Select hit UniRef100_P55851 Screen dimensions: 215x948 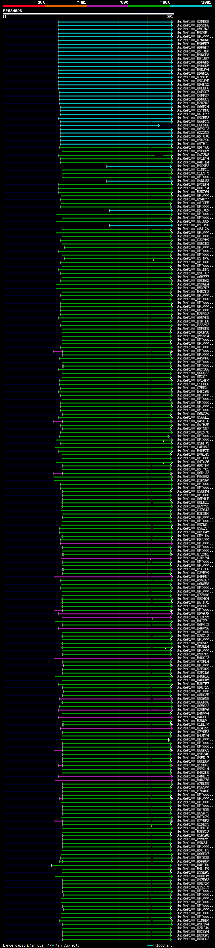[193, 839]
